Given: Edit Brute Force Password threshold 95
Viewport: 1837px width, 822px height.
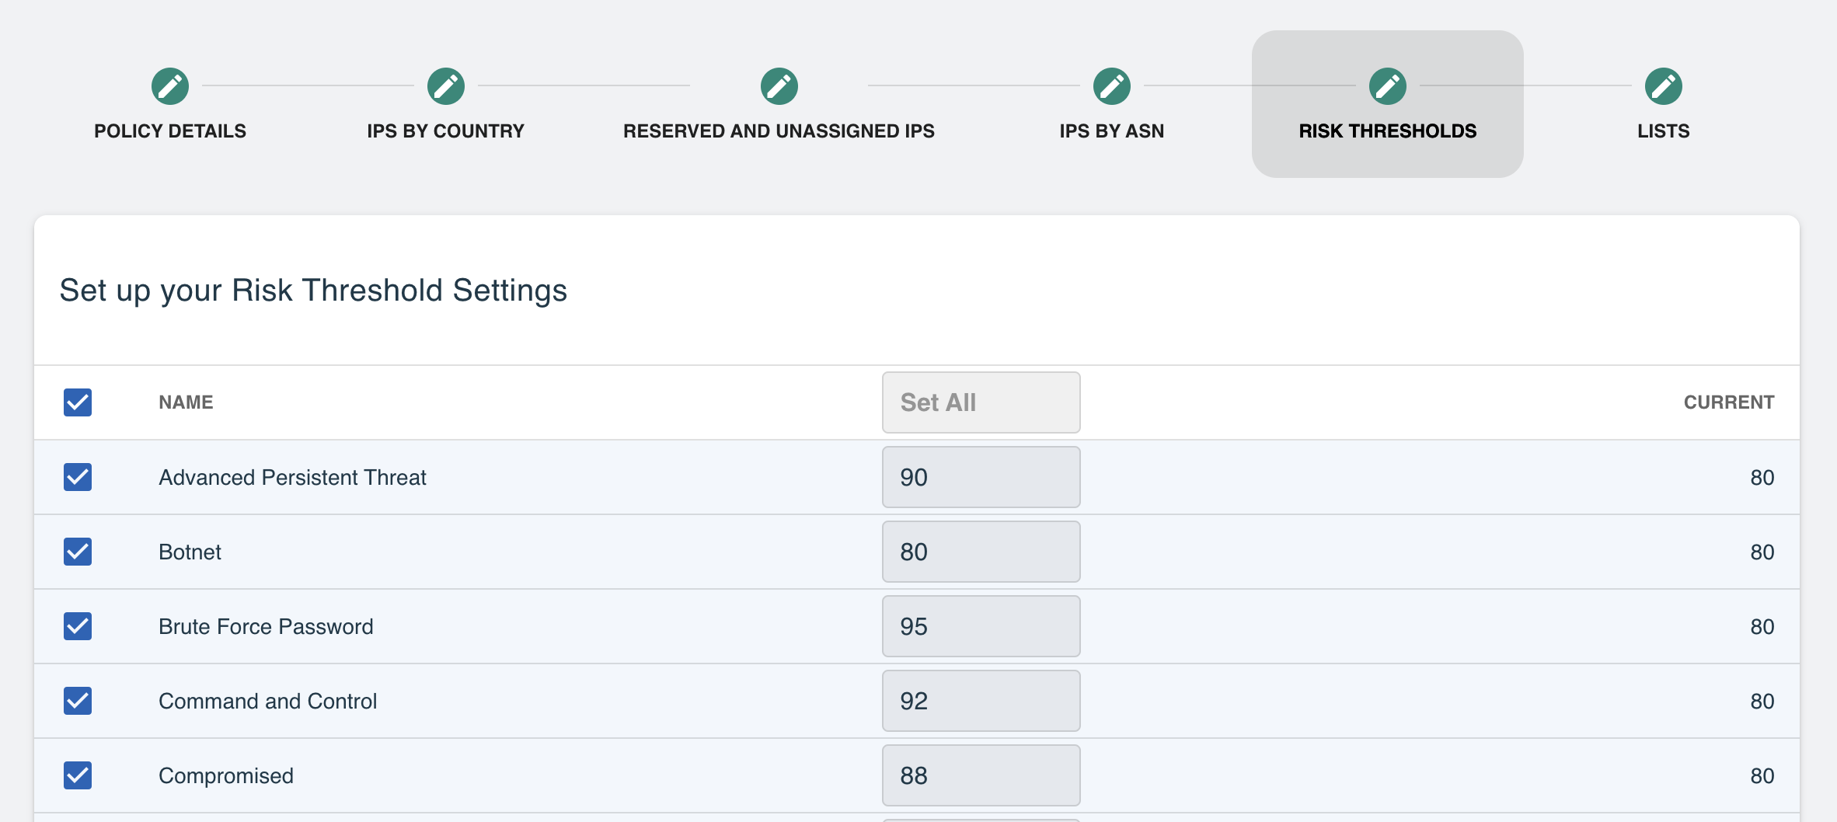Looking at the screenshot, I should click(x=981, y=626).
